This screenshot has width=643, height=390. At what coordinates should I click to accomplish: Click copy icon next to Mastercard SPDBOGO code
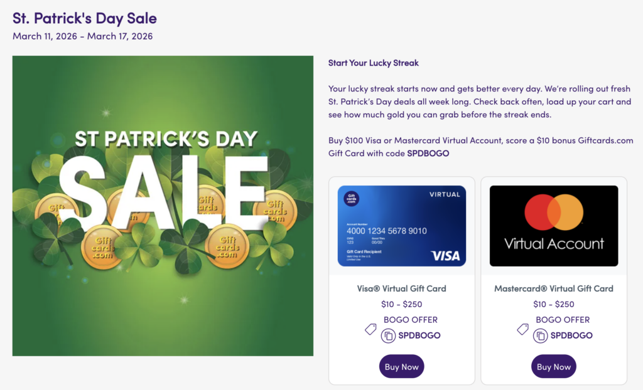(540, 336)
